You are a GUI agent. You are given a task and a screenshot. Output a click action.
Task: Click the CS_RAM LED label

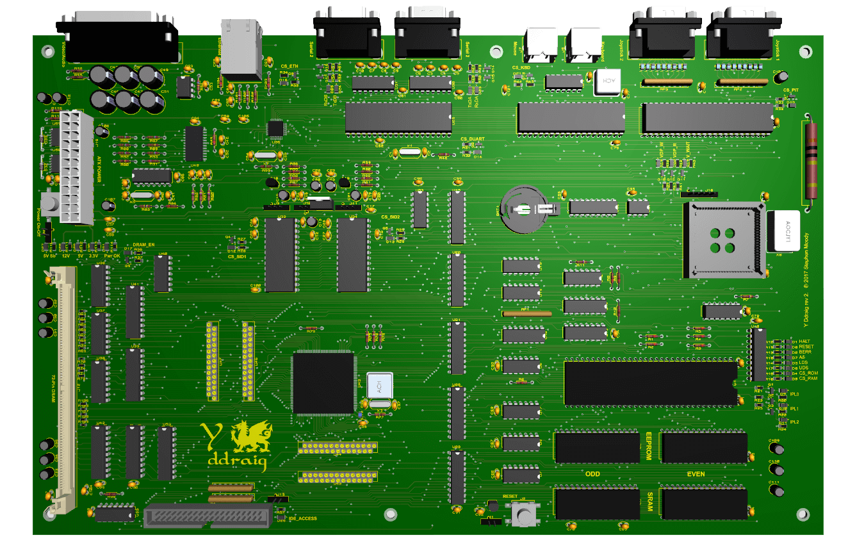point(809,379)
